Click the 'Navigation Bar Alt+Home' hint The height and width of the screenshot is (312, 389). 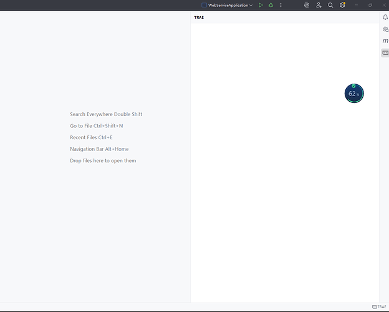coord(99,149)
